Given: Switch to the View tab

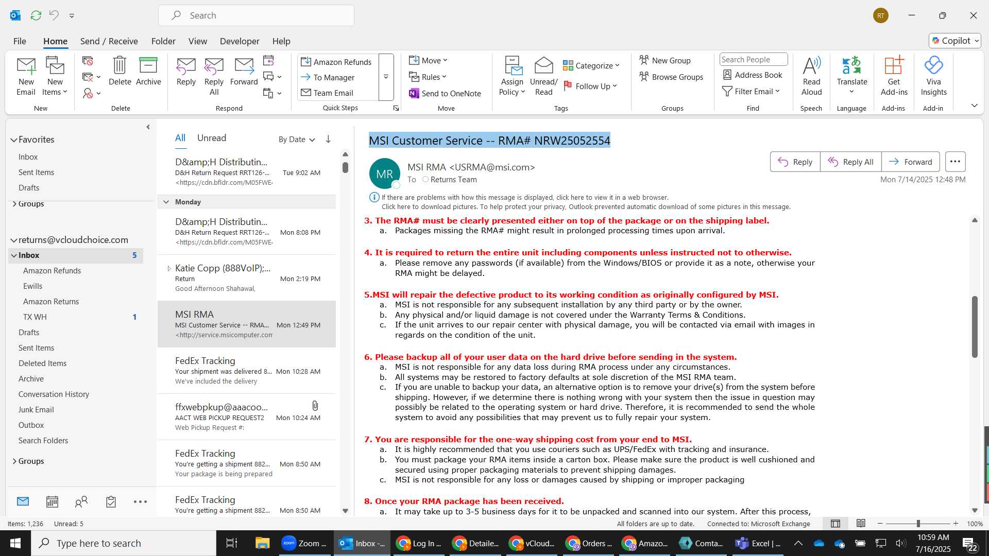Looking at the screenshot, I should [198, 41].
